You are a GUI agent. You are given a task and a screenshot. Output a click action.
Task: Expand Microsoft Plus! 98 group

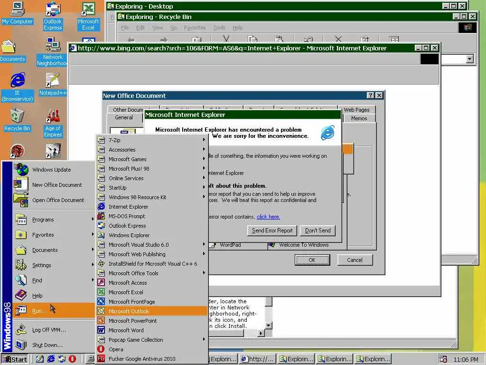click(151, 169)
